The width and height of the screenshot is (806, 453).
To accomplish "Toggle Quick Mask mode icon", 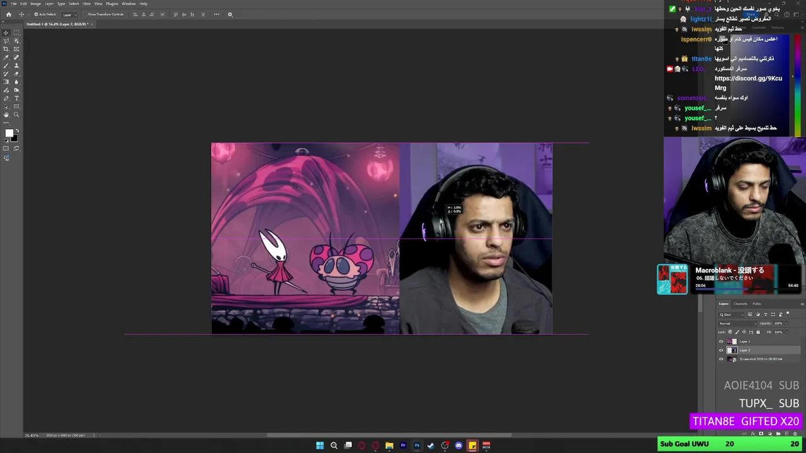I will pyautogui.click(x=6, y=148).
